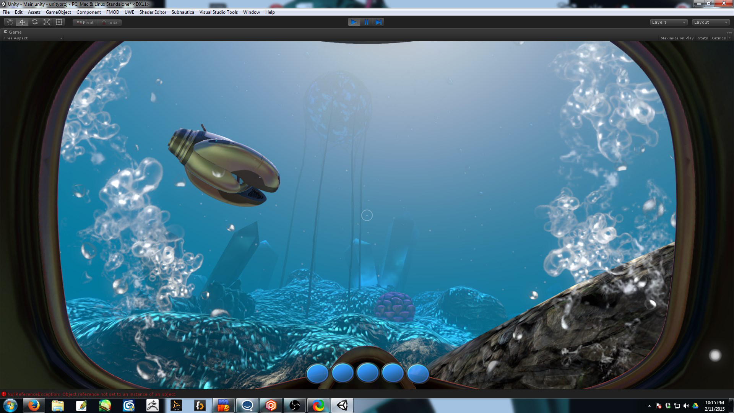Open the Help menu
The height and width of the screenshot is (413, 734).
click(x=270, y=12)
